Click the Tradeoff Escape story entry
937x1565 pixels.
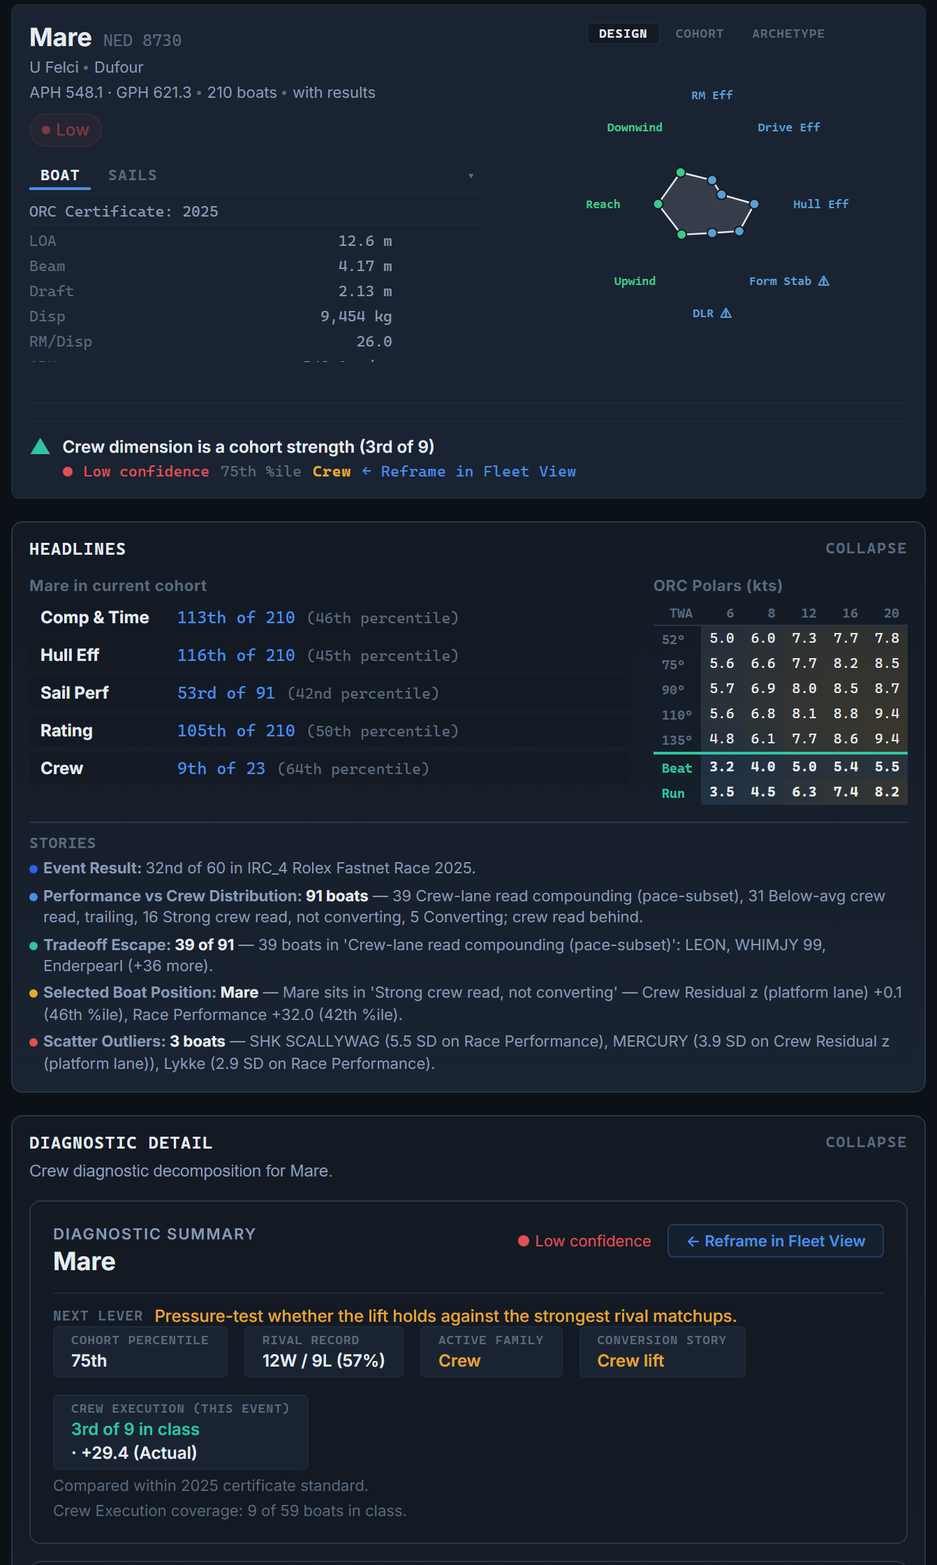click(x=468, y=955)
